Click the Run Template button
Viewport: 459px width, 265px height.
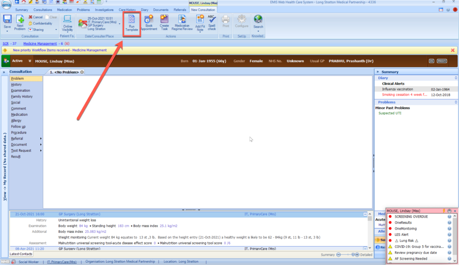[131, 23]
